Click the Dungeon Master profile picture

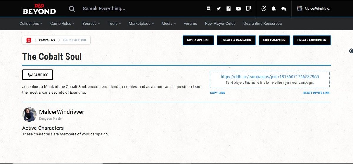click(29, 114)
